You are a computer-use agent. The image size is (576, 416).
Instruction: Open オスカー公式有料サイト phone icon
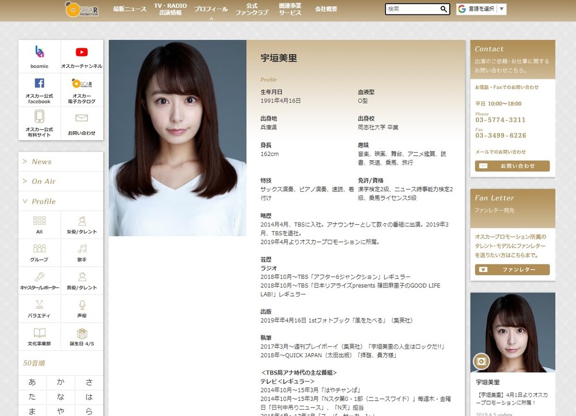pos(39,117)
